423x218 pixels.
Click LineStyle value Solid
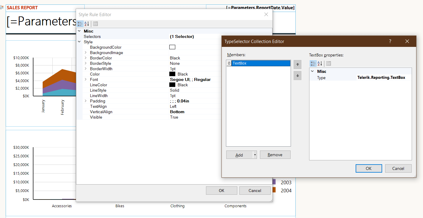pyautogui.click(x=175, y=90)
